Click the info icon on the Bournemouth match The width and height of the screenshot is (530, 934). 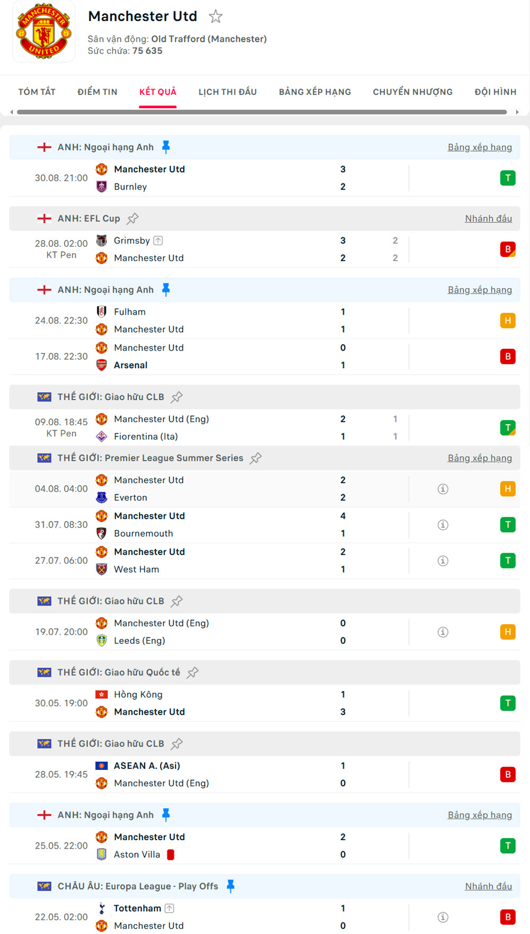[443, 524]
